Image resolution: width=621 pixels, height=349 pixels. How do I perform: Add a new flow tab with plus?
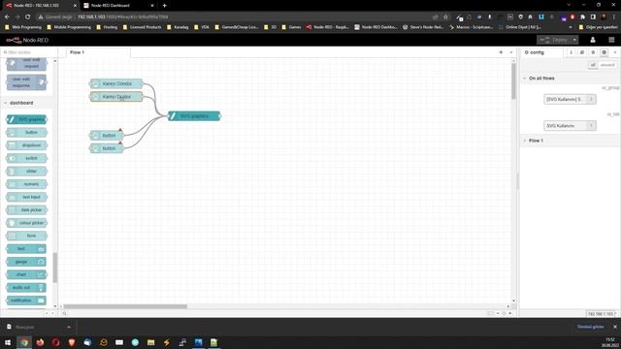(x=501, y=52)
